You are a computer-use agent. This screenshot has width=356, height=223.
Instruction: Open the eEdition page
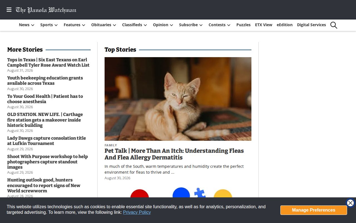tap(285, 25)
